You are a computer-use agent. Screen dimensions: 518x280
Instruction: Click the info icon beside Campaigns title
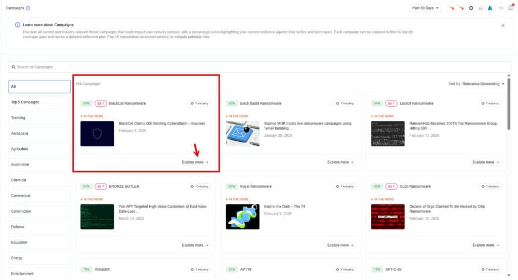point(28,8)
